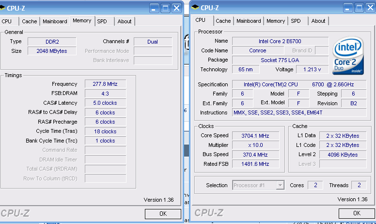Viewport: 376px width, 224px height.
Task: Click the Conroe code name value
Action: (258, 50)
